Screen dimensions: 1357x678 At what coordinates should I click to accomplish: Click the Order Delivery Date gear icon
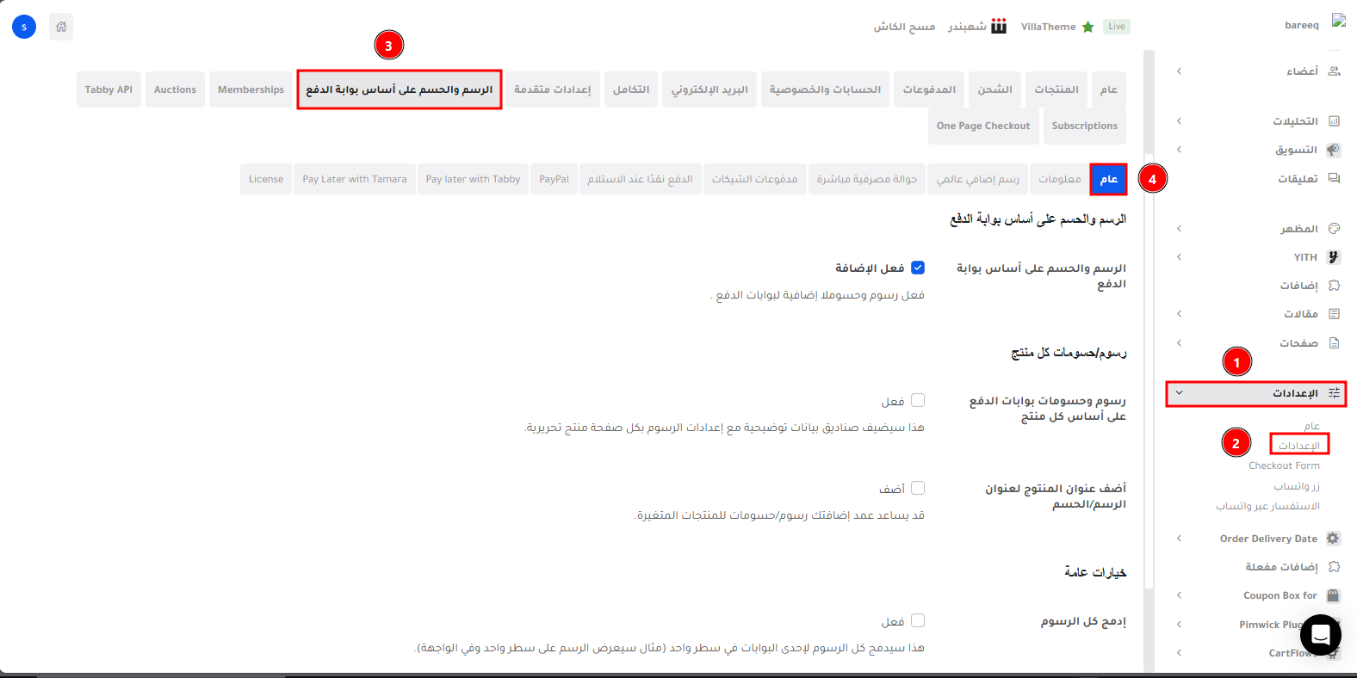[x=1333, y=539]
